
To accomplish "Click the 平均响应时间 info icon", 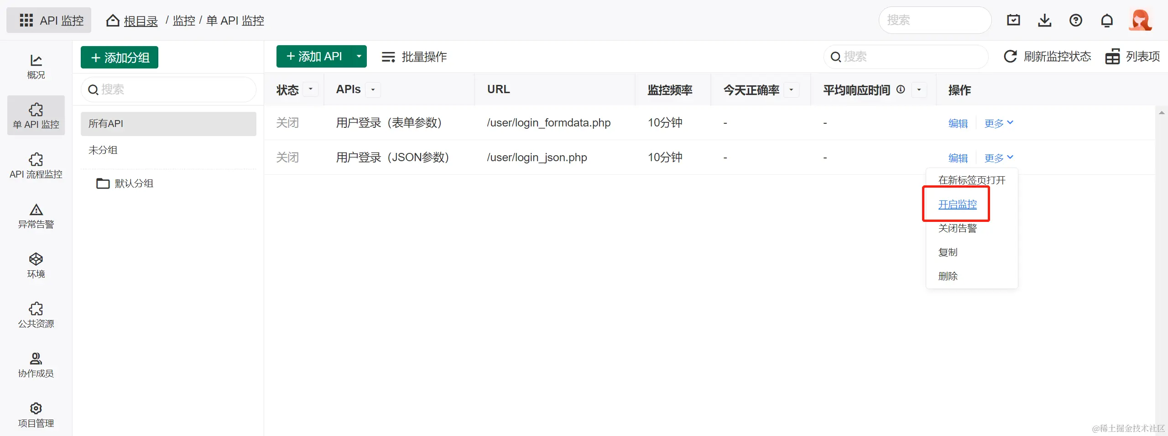I will click(901, 89).
